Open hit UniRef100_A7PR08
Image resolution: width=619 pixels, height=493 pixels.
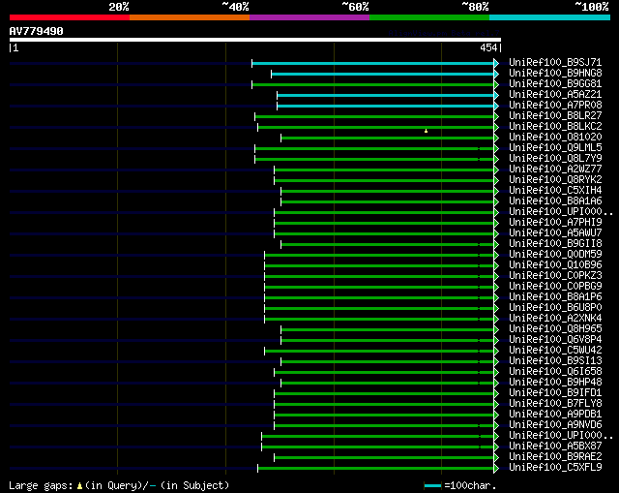(555, 106)
